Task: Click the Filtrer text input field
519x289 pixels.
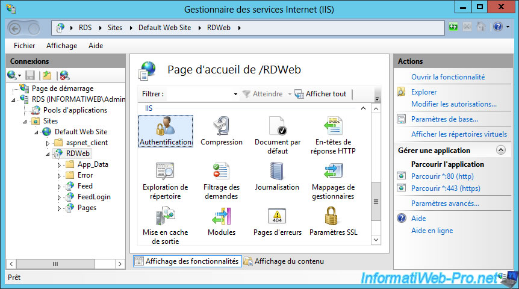Action: 199,94
